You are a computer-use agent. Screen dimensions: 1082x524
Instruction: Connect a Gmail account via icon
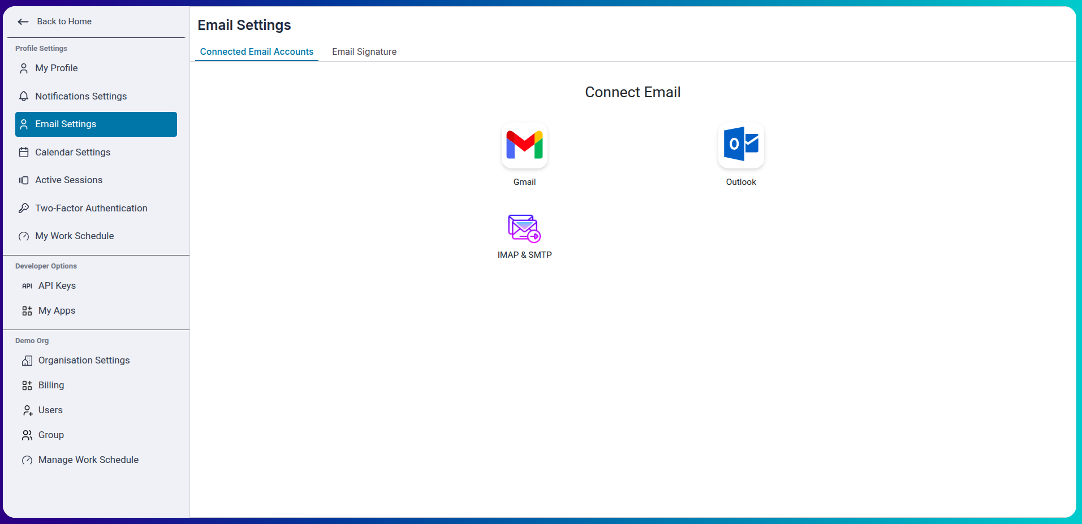(x=524, y=145)
